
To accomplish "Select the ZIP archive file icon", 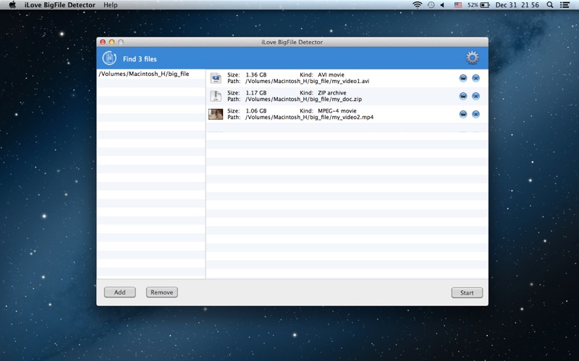I will (x=216, y=96).
